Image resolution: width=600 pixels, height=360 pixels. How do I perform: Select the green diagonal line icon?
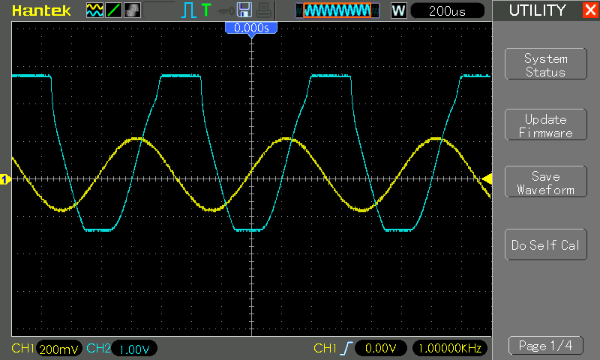coord(114,10)
